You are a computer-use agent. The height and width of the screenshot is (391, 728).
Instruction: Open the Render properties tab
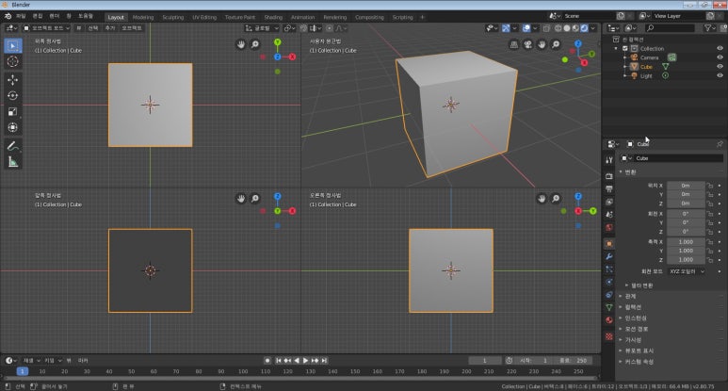pos(609,176)
